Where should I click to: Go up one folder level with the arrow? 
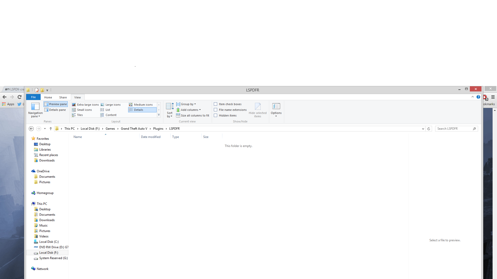coord(51,129)
